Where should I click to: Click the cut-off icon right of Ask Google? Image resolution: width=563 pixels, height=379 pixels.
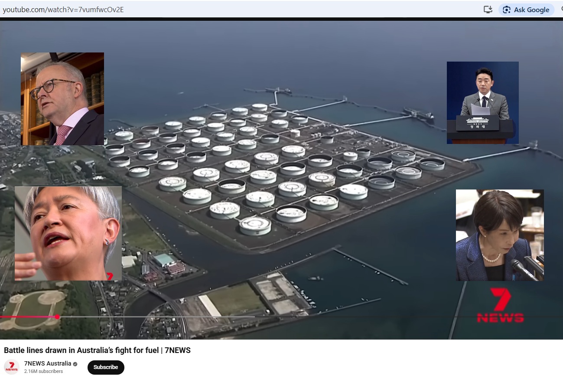560,10
